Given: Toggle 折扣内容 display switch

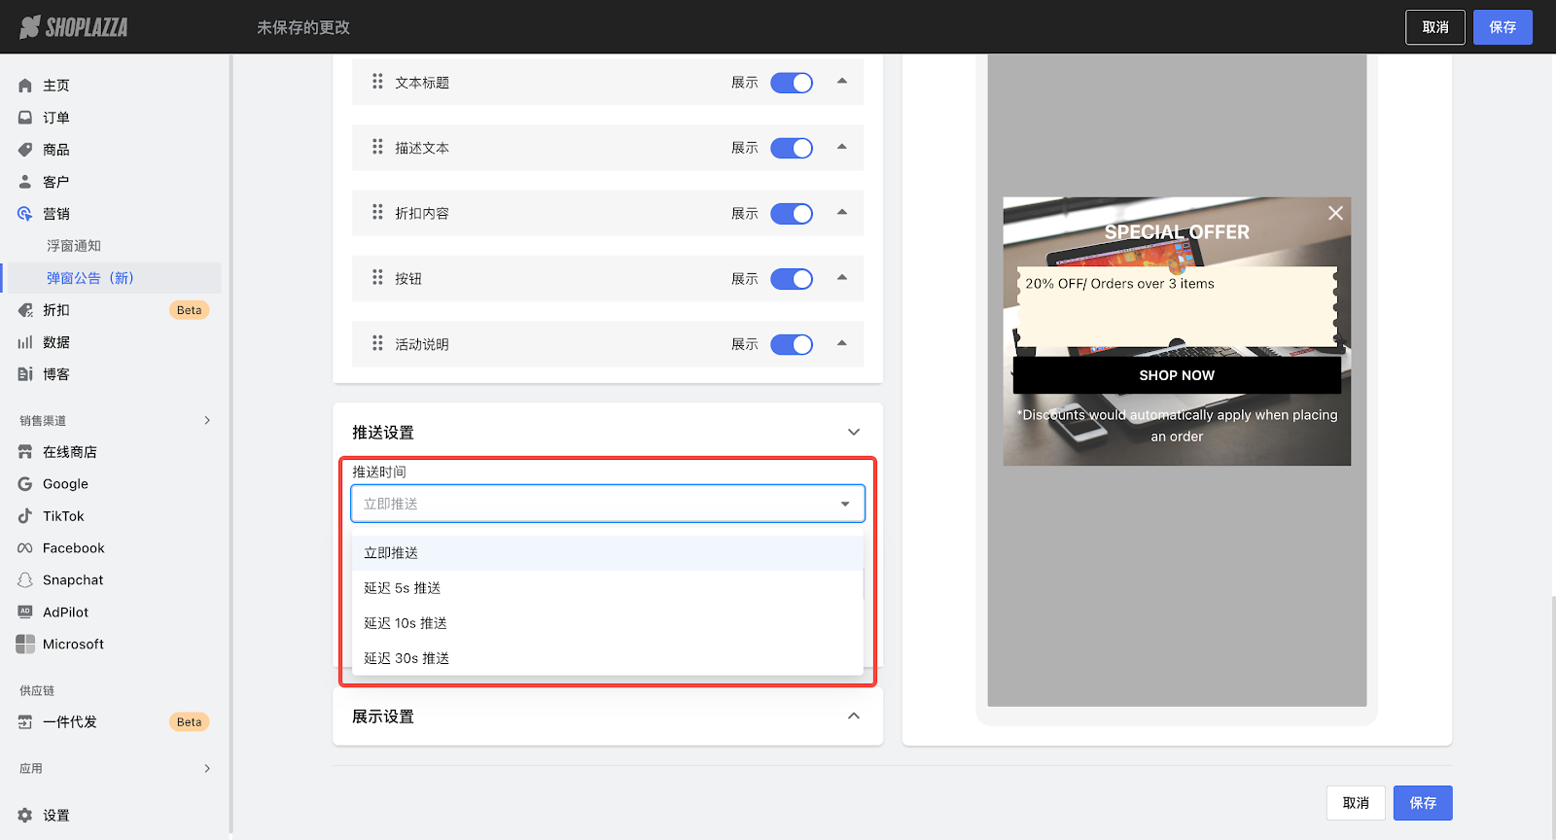Looking at the screenshot, I should (x=792, y=214).
